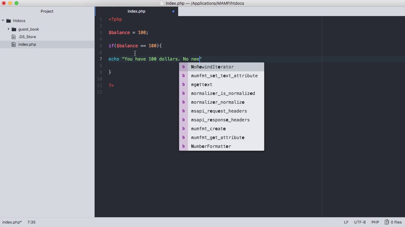Collapse the htdocs root folder chevron
Screen dimensions: 405x227
coord(3,21)
